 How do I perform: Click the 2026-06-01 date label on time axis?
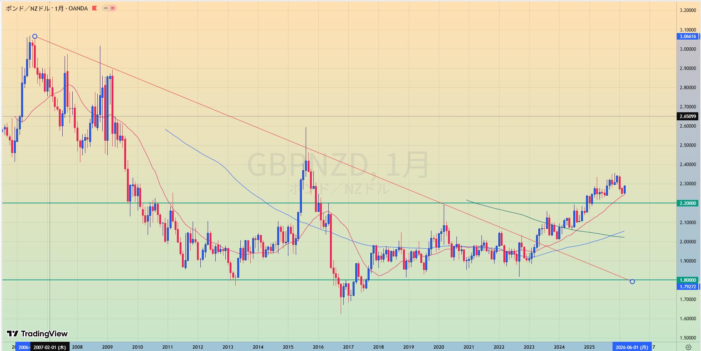632,347
